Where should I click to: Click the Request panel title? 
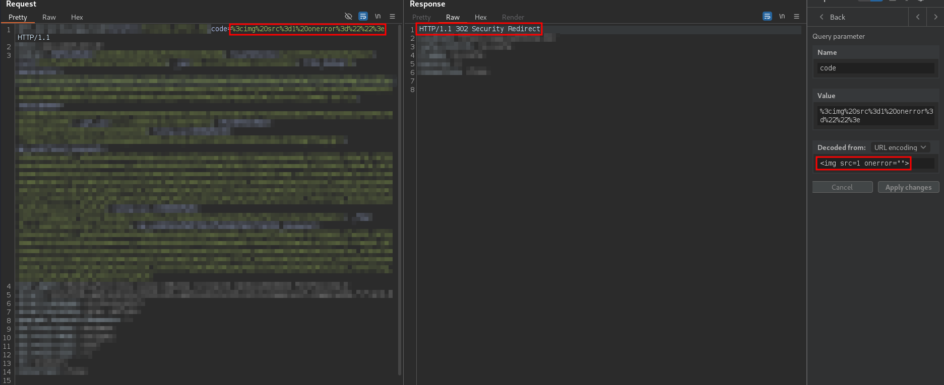pos(21,4)
